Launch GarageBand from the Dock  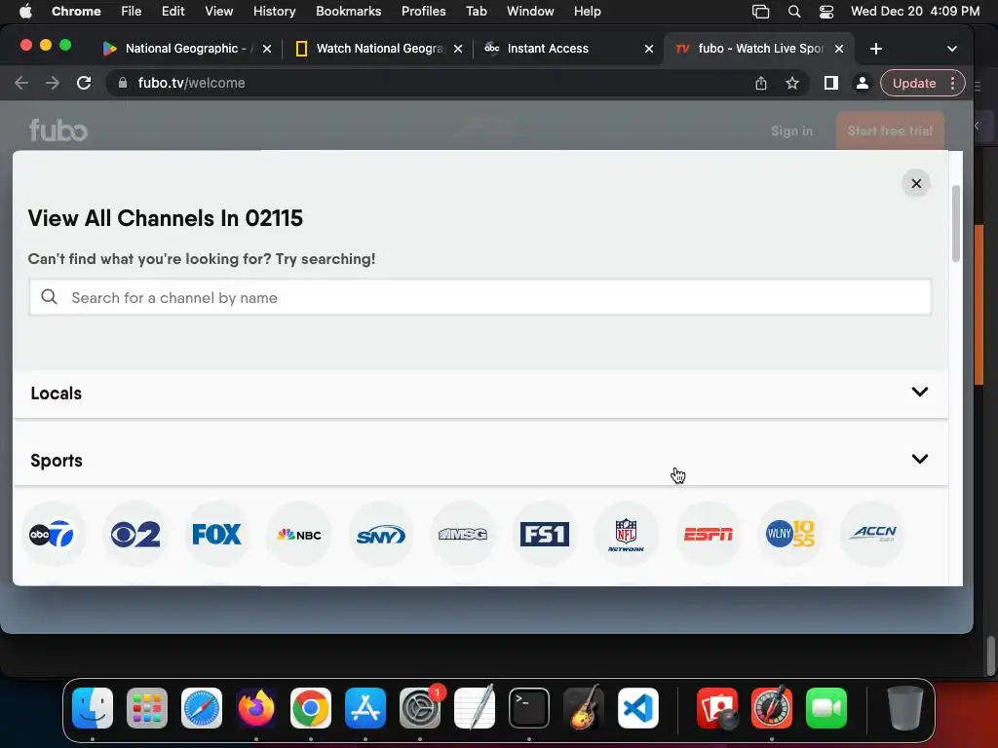(583, 708)
